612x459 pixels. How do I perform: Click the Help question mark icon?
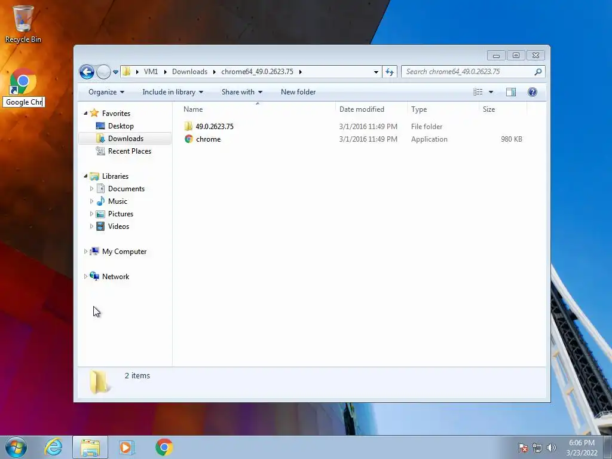click(x=533, y=92)
